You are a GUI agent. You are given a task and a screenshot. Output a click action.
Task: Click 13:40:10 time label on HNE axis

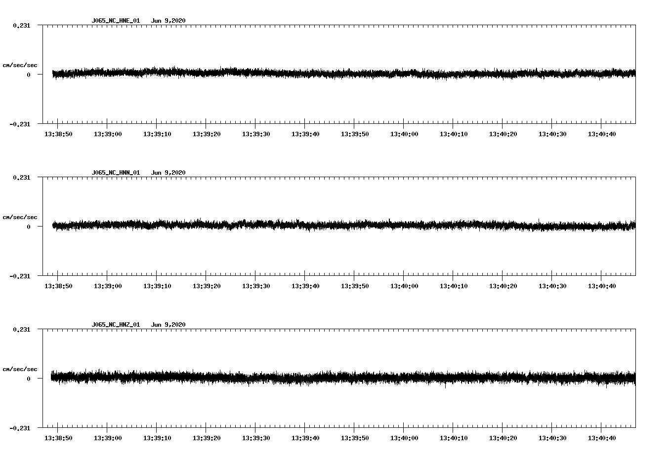[x=454, y=134]
